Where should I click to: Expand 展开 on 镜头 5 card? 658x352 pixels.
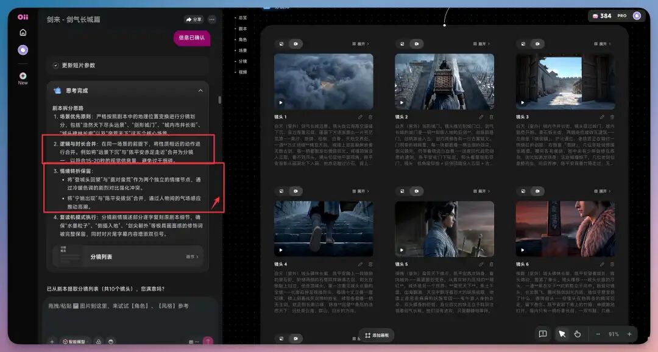[482, 191]
